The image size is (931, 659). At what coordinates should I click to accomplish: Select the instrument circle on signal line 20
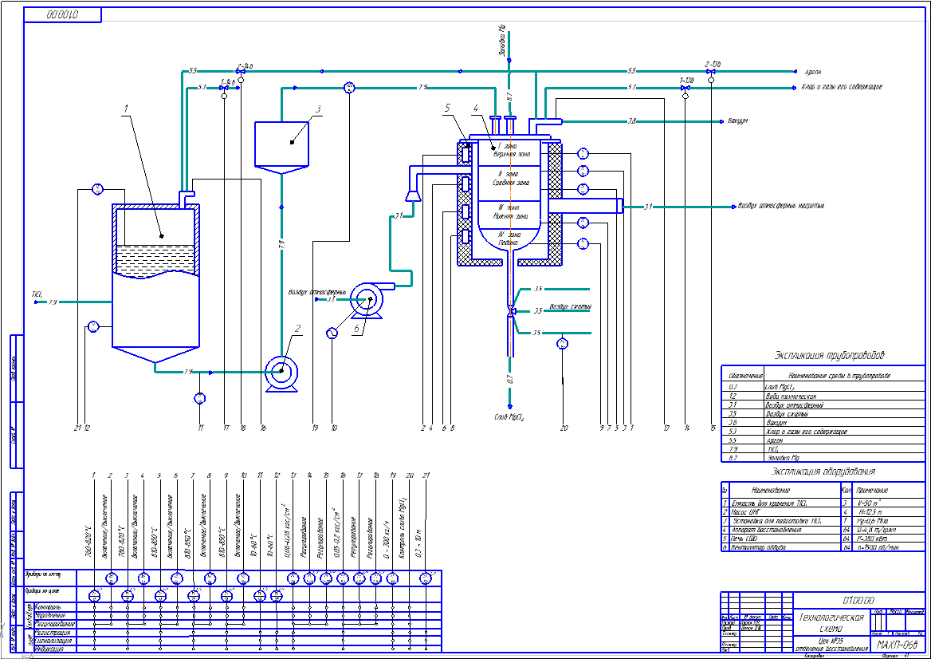[562, 344]
